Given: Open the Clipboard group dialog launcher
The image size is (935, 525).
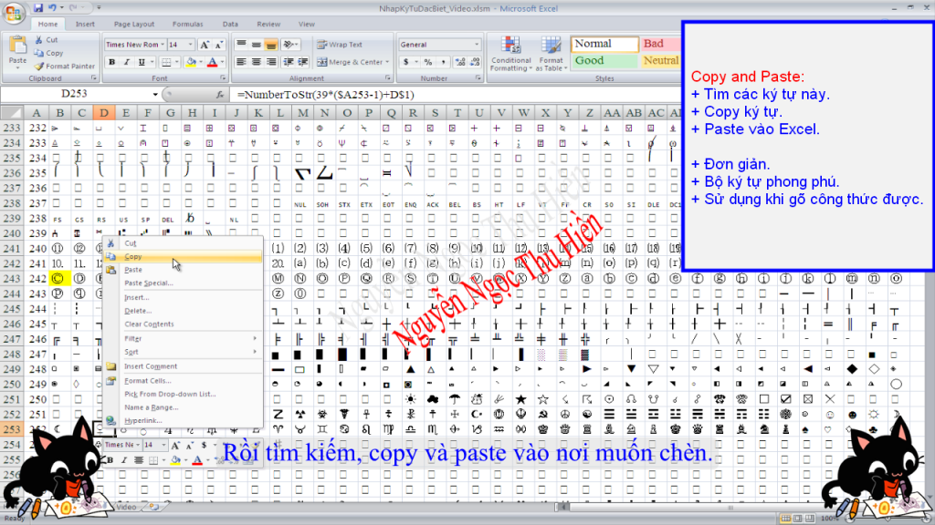Looking at the screenshot, I should click(94, 78).
